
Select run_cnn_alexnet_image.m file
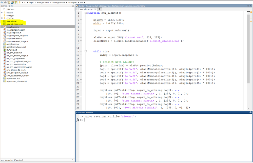[17, 55]
